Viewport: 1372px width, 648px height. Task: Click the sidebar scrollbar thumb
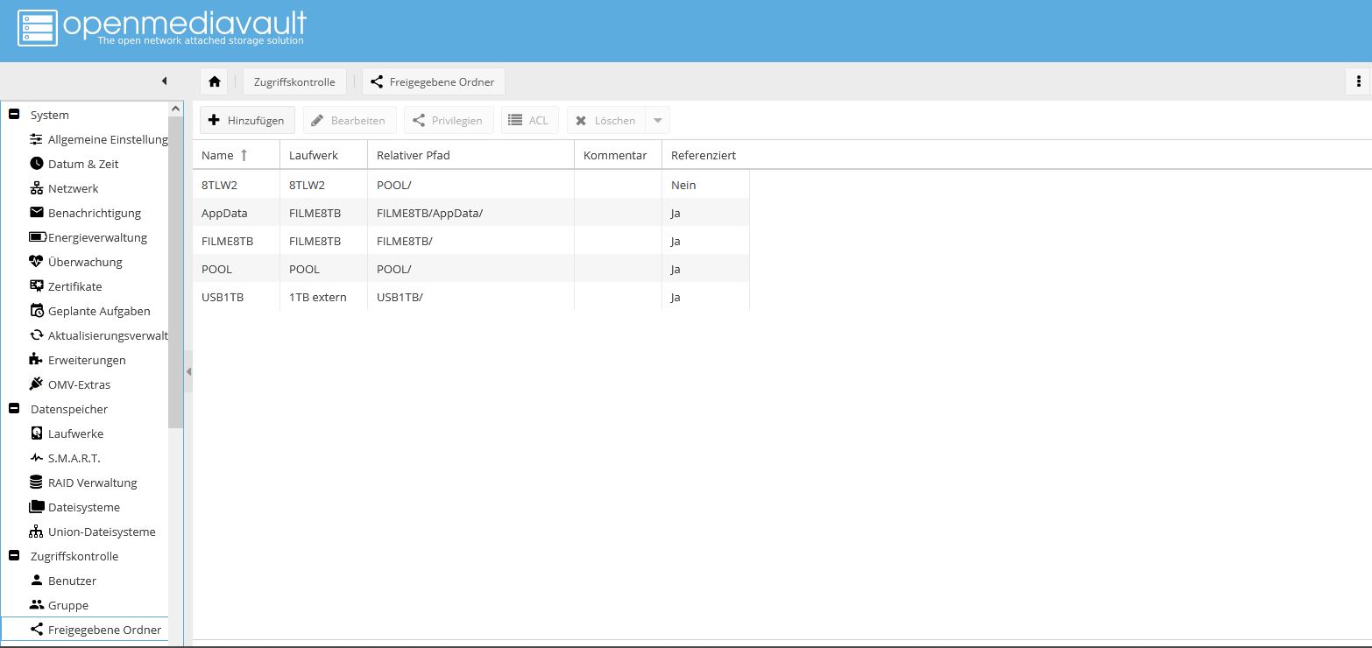176,271
